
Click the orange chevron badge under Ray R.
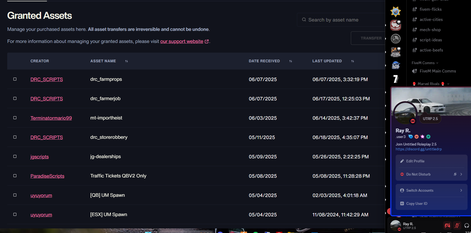tap(417, 137)
